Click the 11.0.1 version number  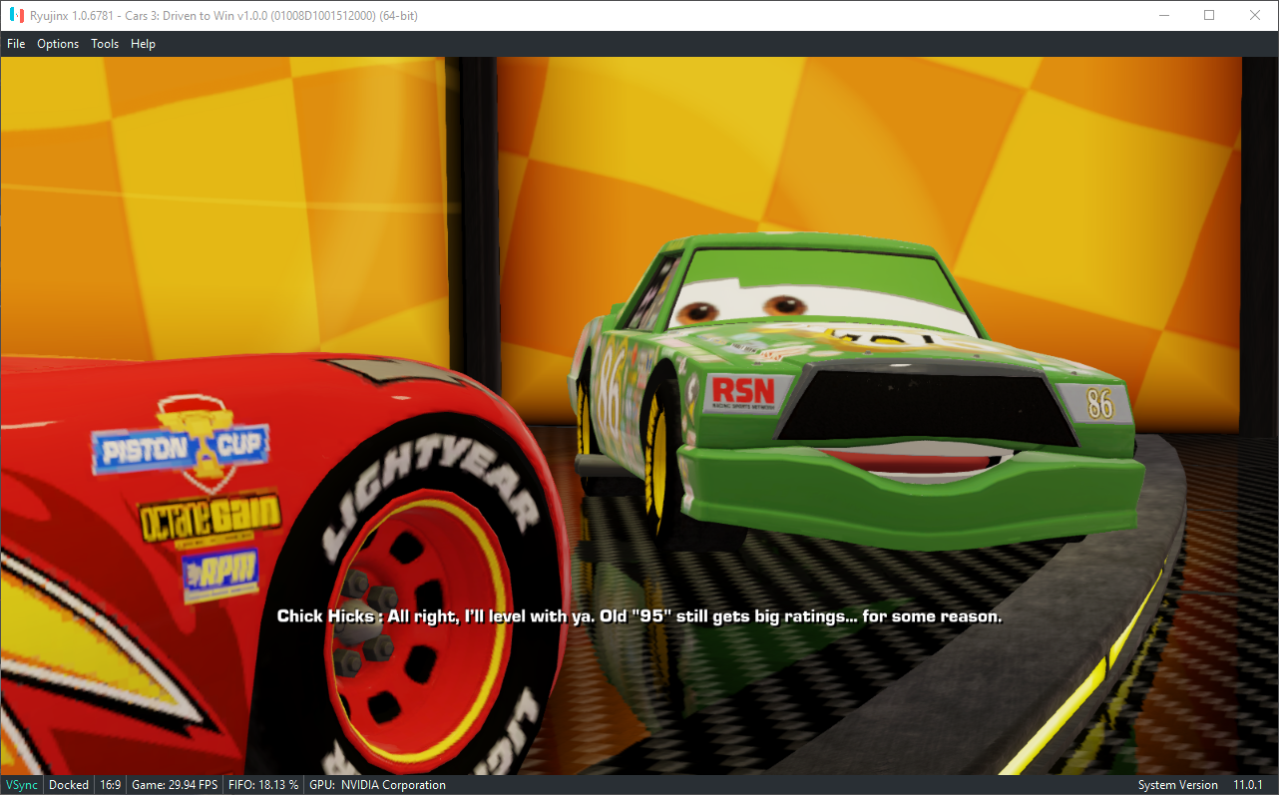tap(1249, 785)
